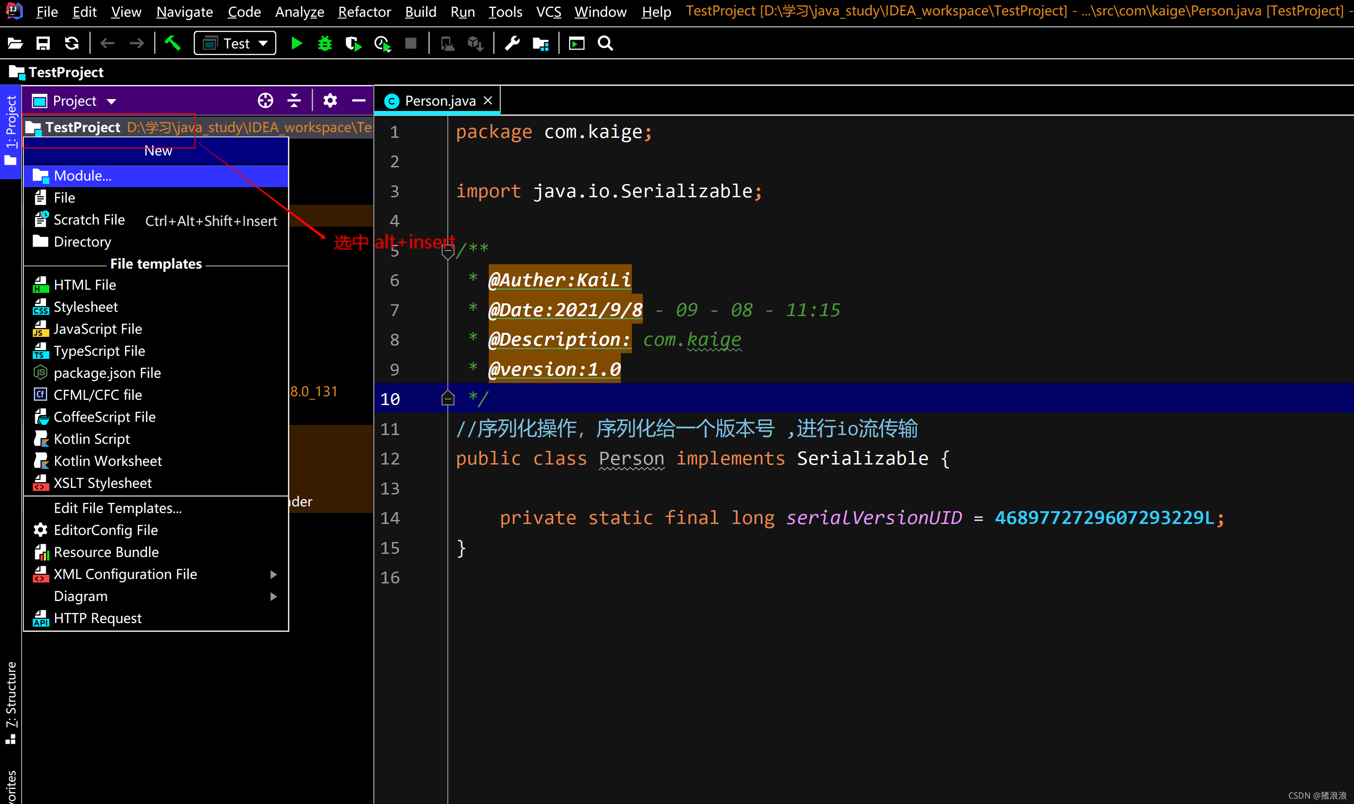Open settings with the wrench icon

point(512,43)
